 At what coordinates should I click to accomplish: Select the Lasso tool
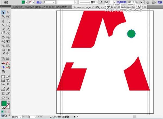coord(8,16)
